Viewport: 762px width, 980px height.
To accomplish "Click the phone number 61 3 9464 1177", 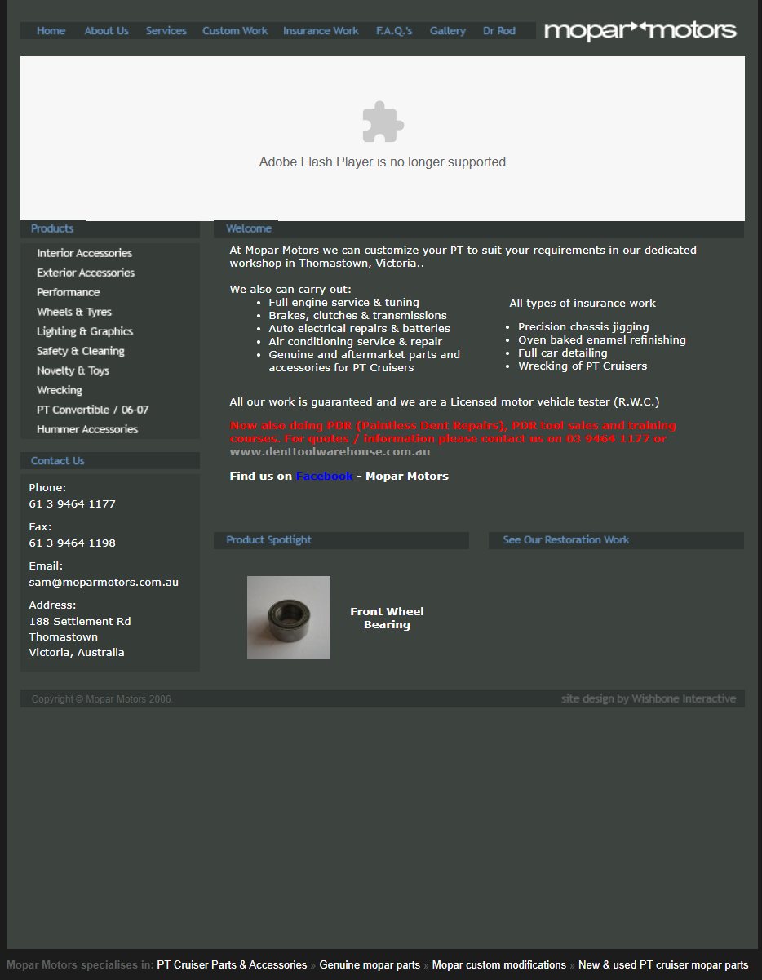I will coord(72,503).
